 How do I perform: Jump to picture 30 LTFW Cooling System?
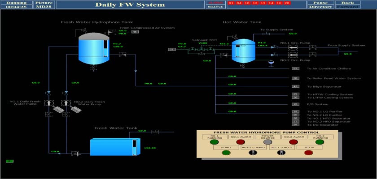point(295,97)
